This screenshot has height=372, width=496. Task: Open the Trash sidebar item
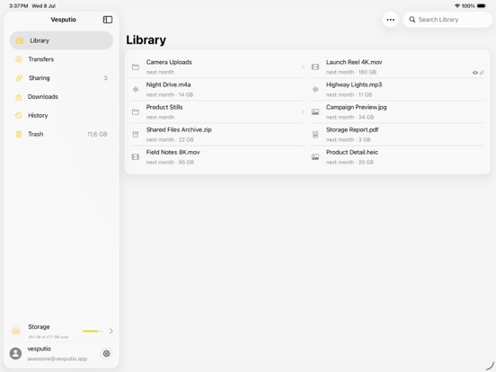click(61, 134)
